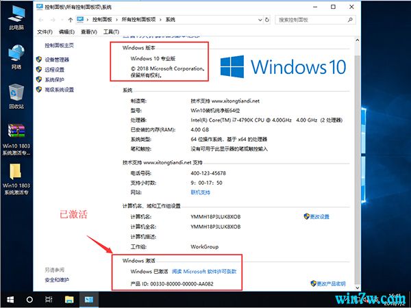Select phone number 400-123-45678
The image size is (411, 308).
tap(208, 173)
